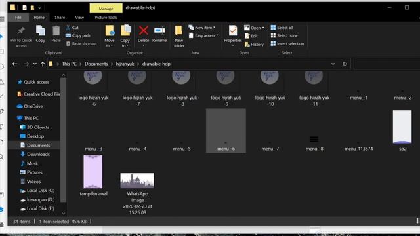
Task: Refresh the folder view
Action: point(345,64)
